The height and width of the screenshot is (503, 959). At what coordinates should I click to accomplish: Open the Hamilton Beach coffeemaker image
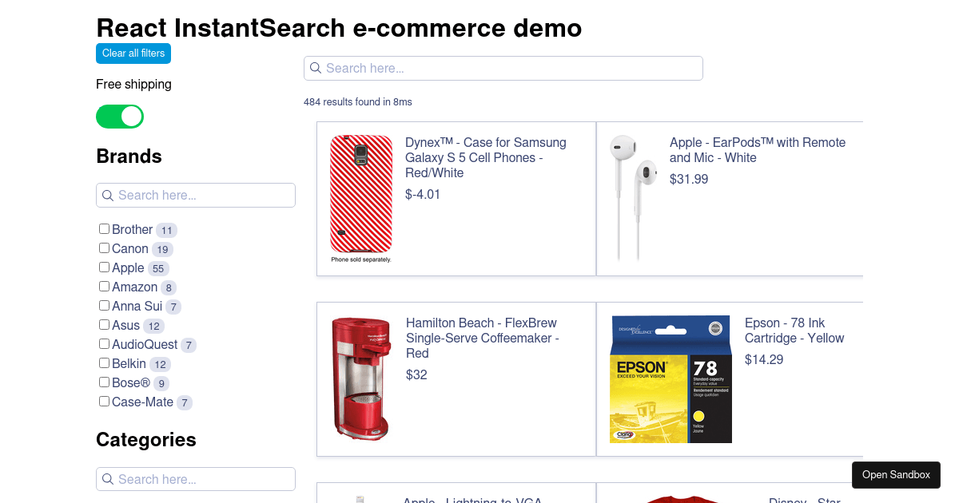[x=362, y=378]
